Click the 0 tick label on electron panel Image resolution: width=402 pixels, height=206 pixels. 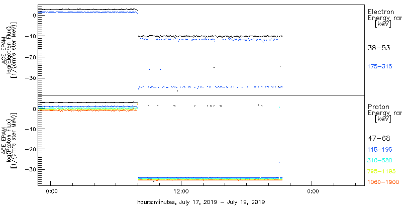click(x=34, y=15)
